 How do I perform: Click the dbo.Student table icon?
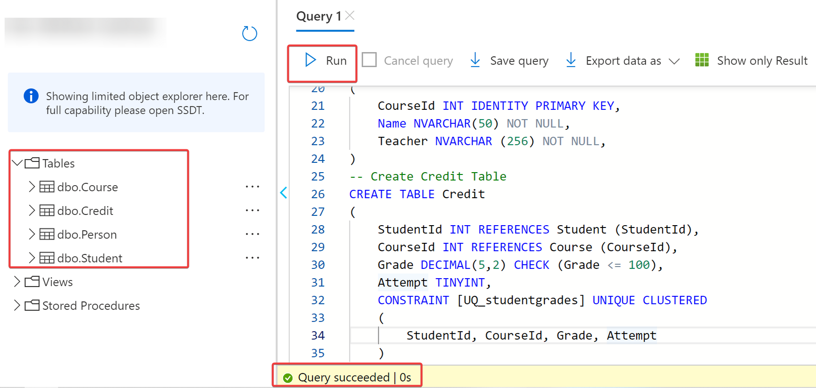47,258
